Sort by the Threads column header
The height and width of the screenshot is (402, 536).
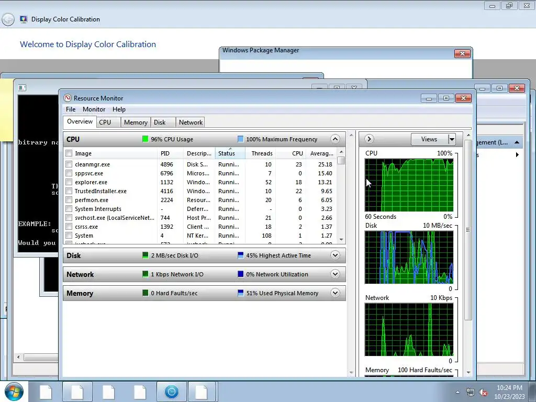pos(261,153)
